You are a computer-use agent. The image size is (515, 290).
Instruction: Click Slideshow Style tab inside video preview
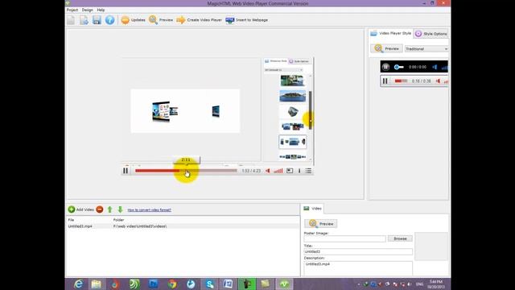pyautogui.click(x=275, y=61)
